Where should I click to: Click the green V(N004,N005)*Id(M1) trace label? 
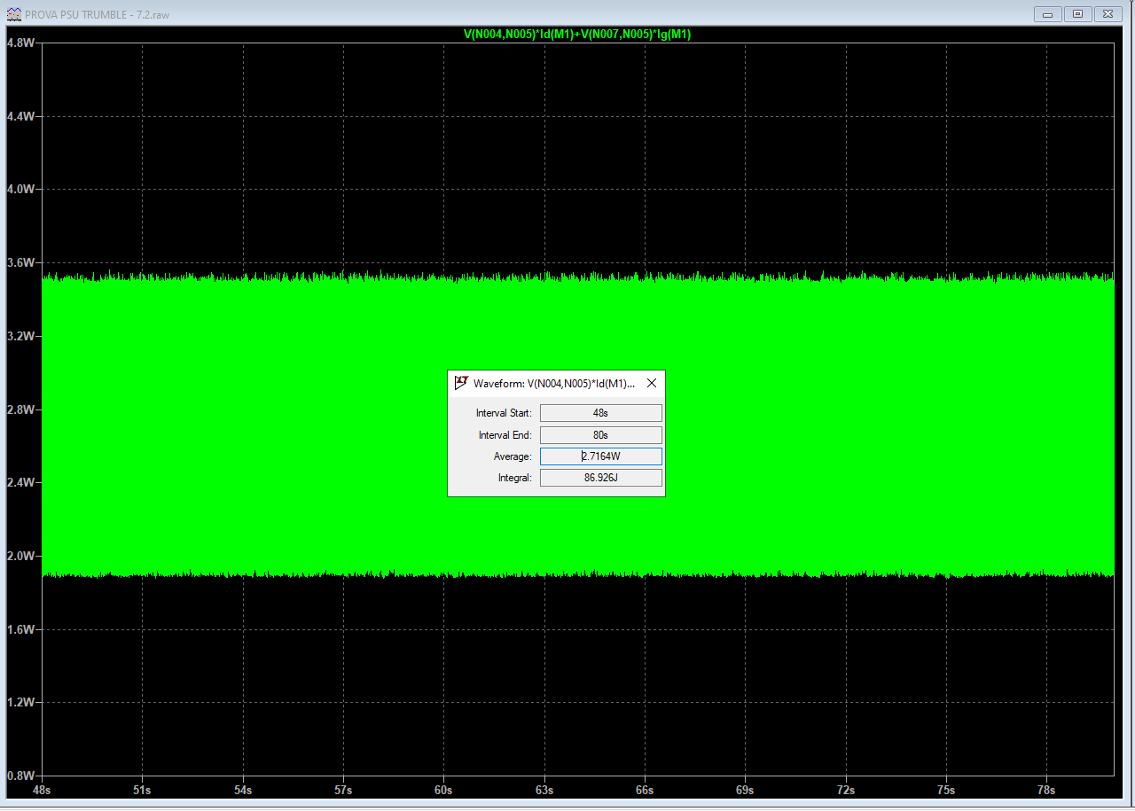[577, 34]
